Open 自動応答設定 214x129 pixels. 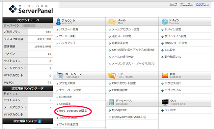pos(120,43)
